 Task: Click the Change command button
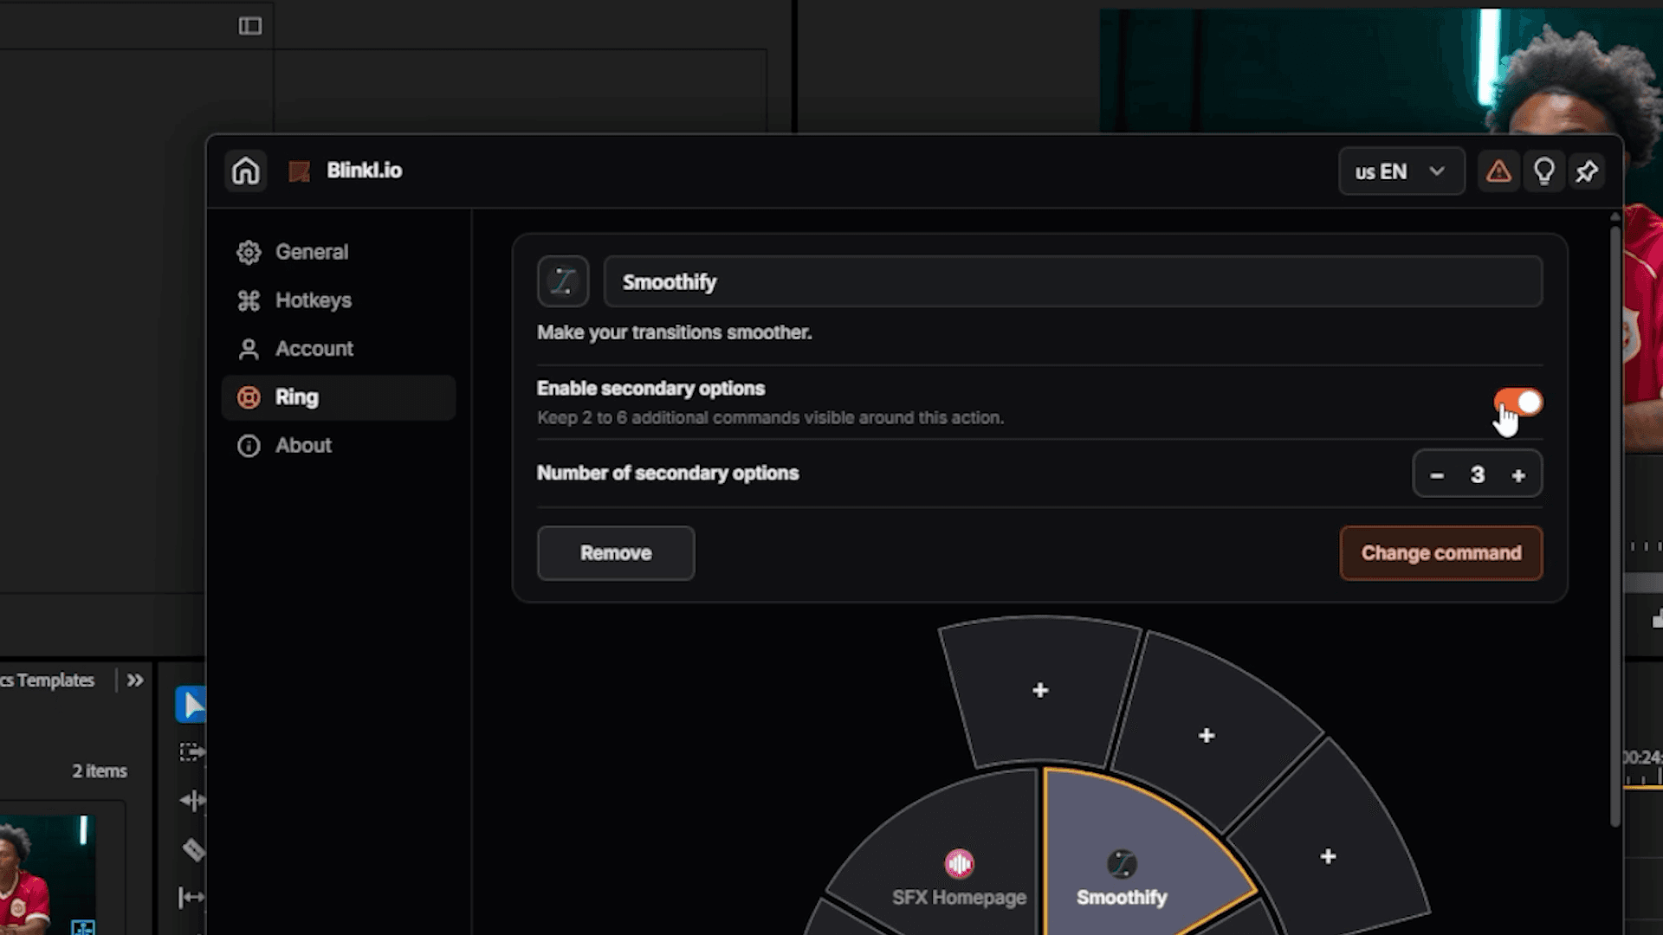pyautogui.click(x=1441, y=553)
